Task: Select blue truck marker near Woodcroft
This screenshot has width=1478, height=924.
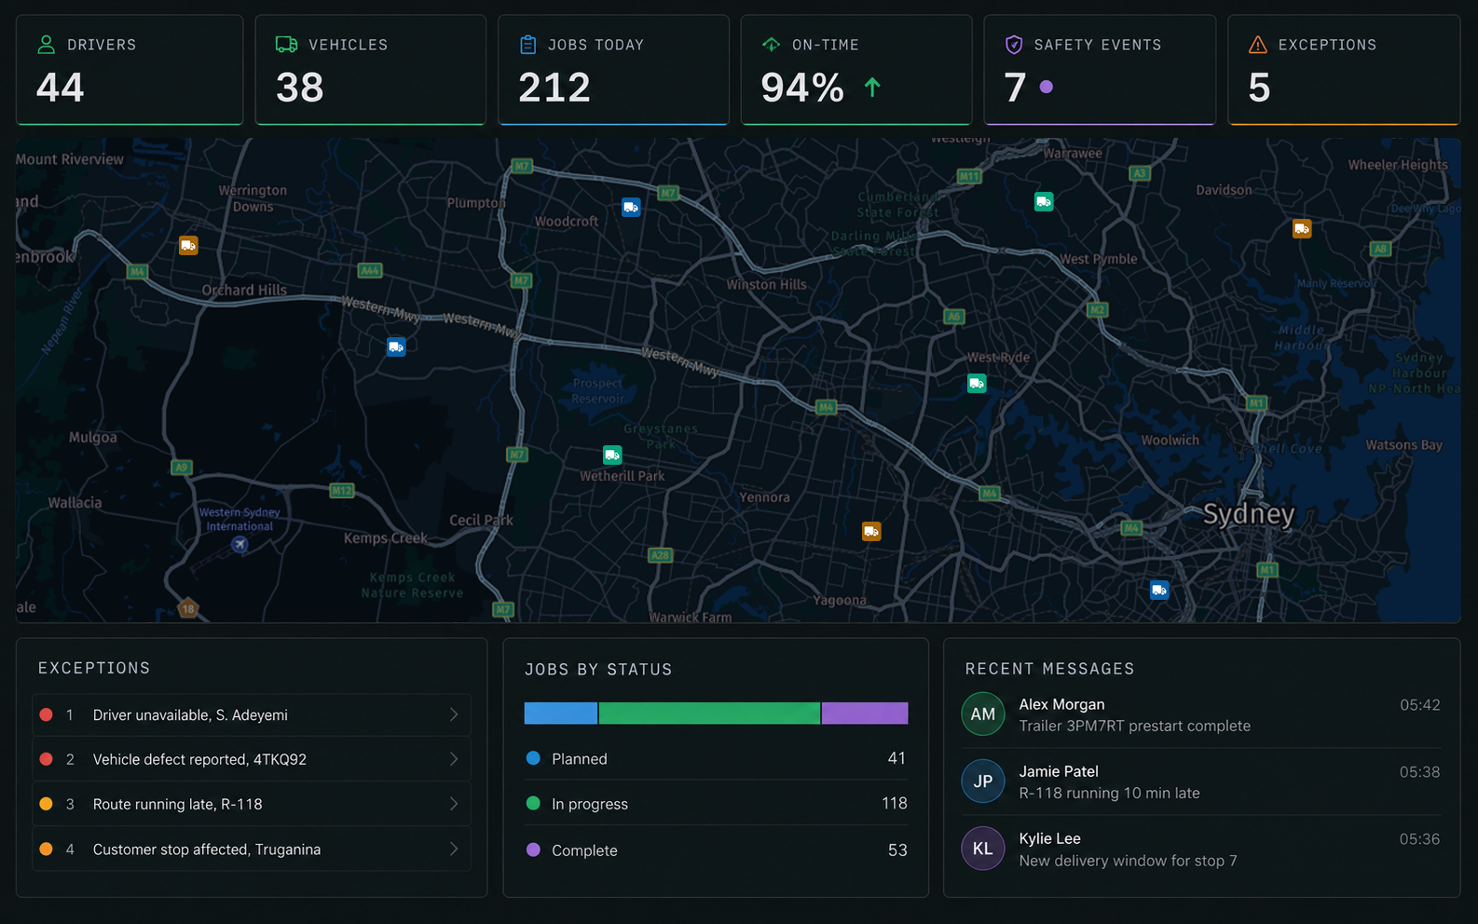Action: point(631,207)
